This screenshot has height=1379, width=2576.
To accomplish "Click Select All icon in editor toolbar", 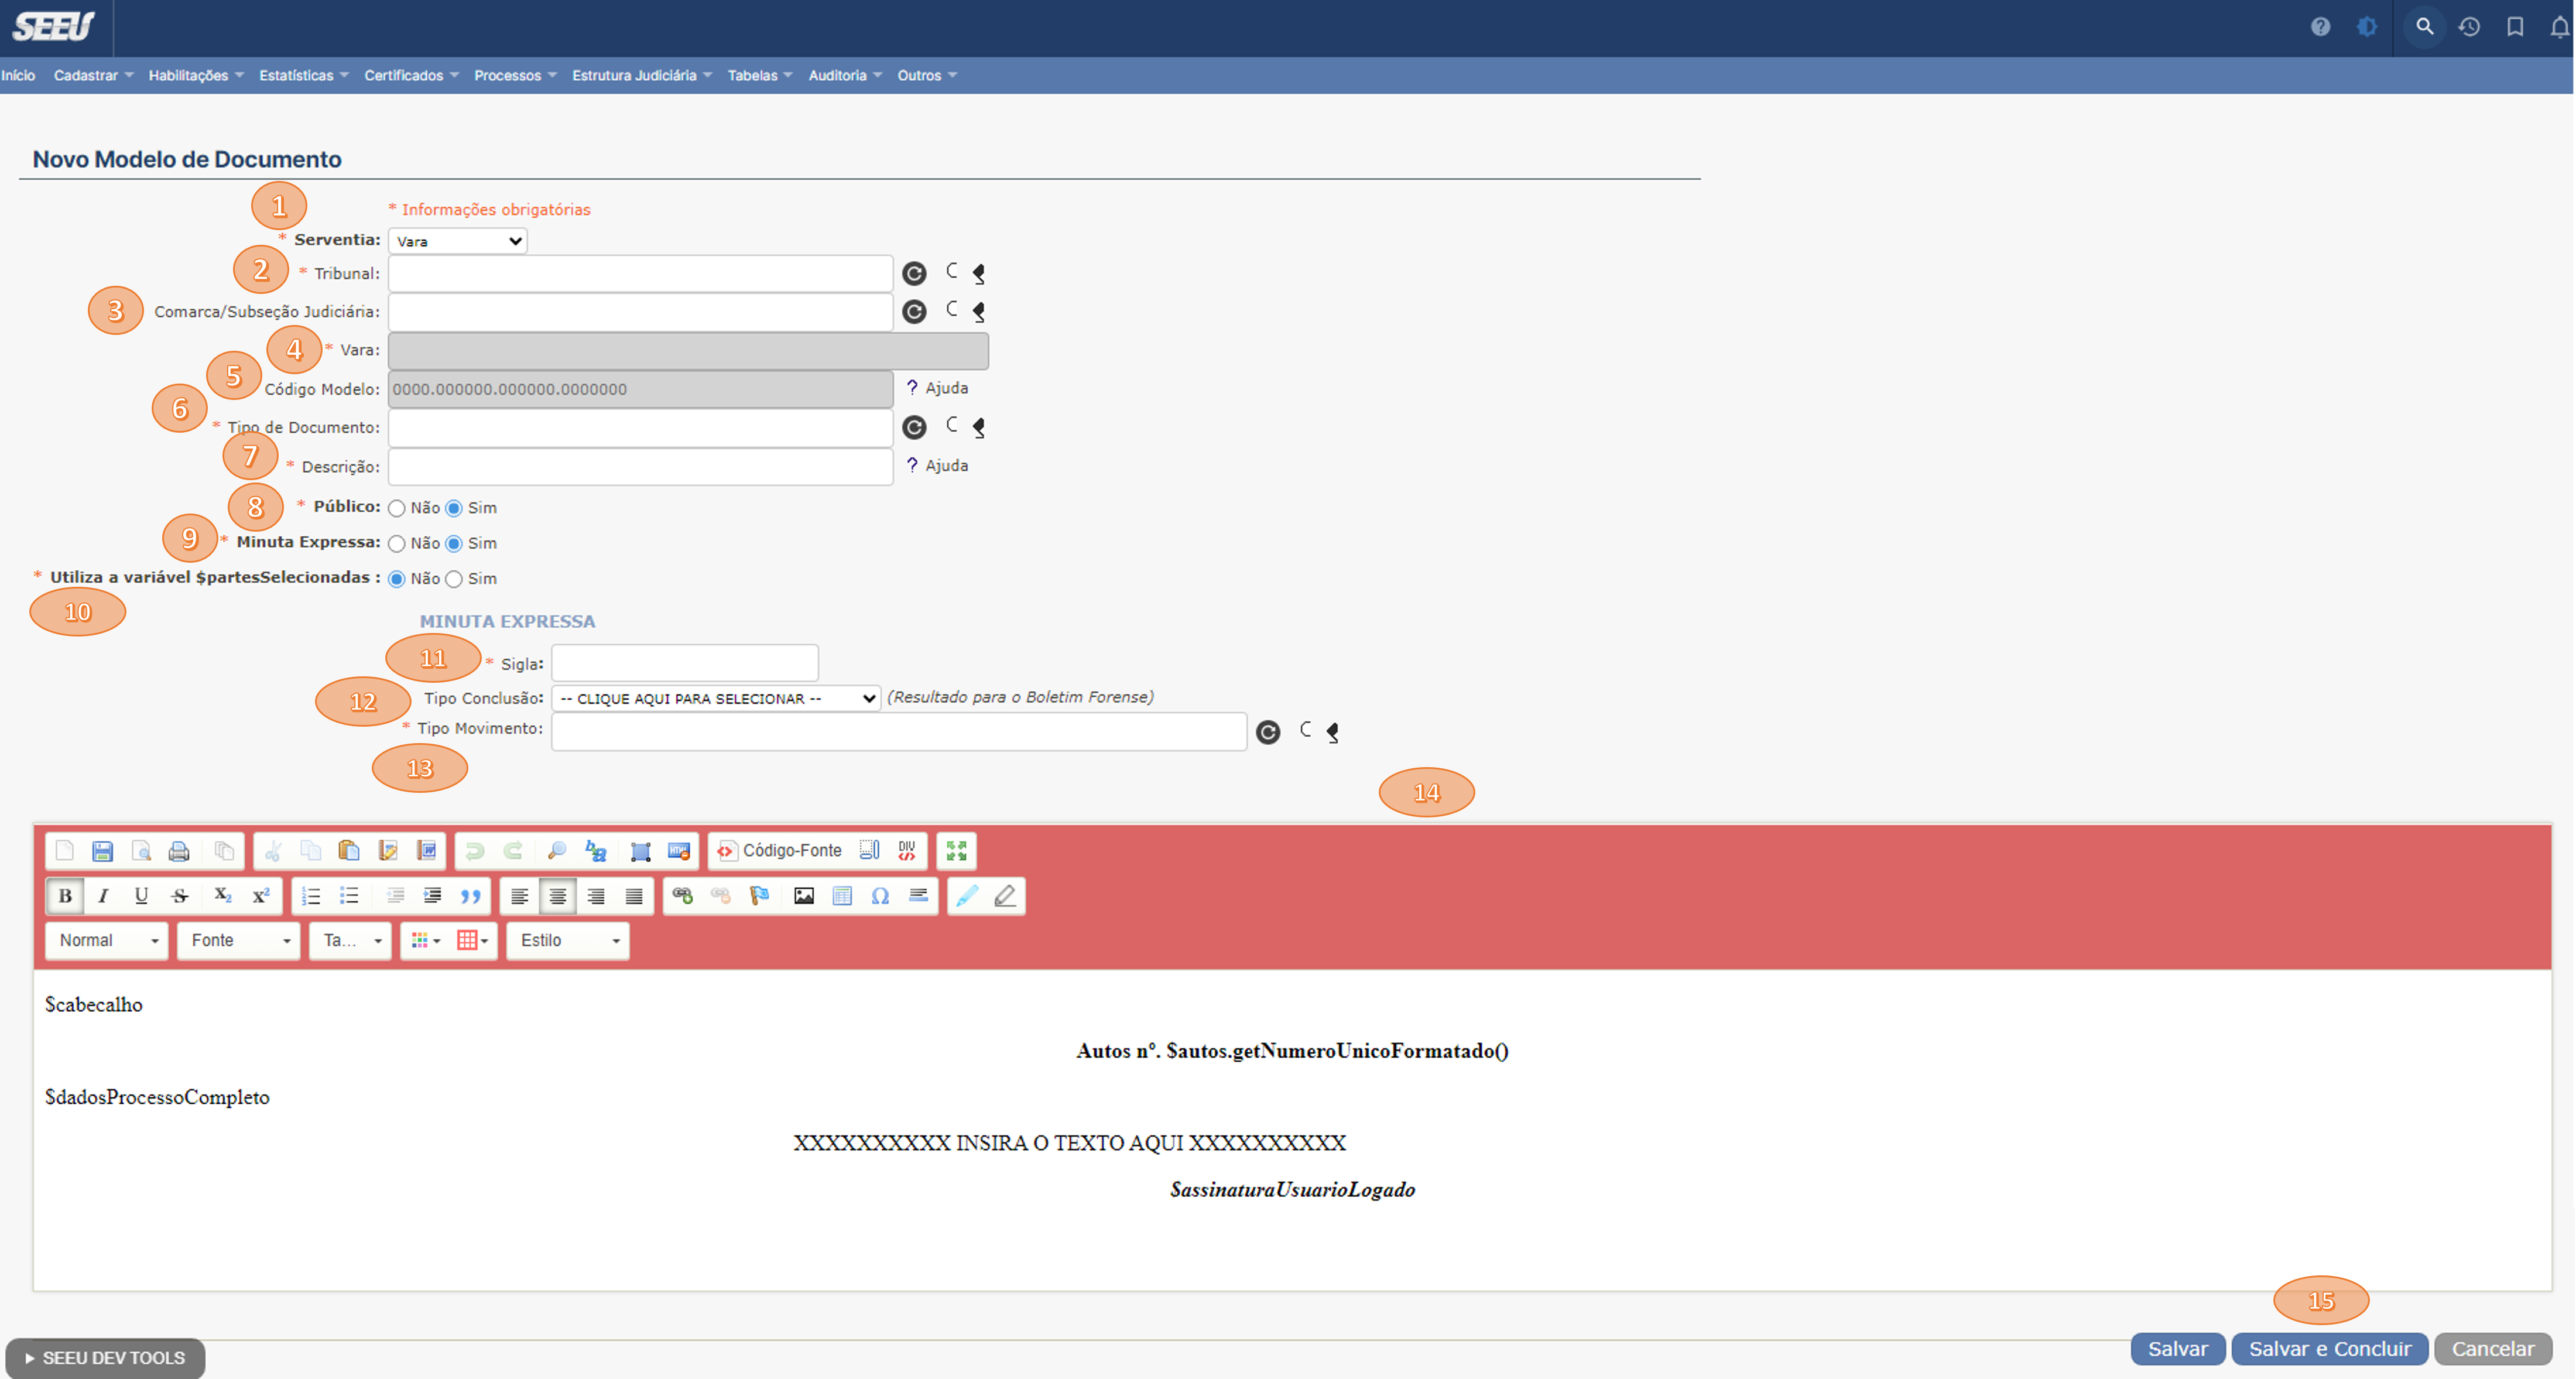I will pyautogui.click(x=641, y=851).
